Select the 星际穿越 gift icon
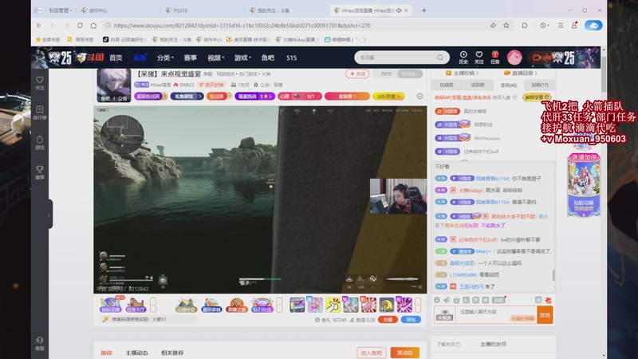 coord(211,305)
